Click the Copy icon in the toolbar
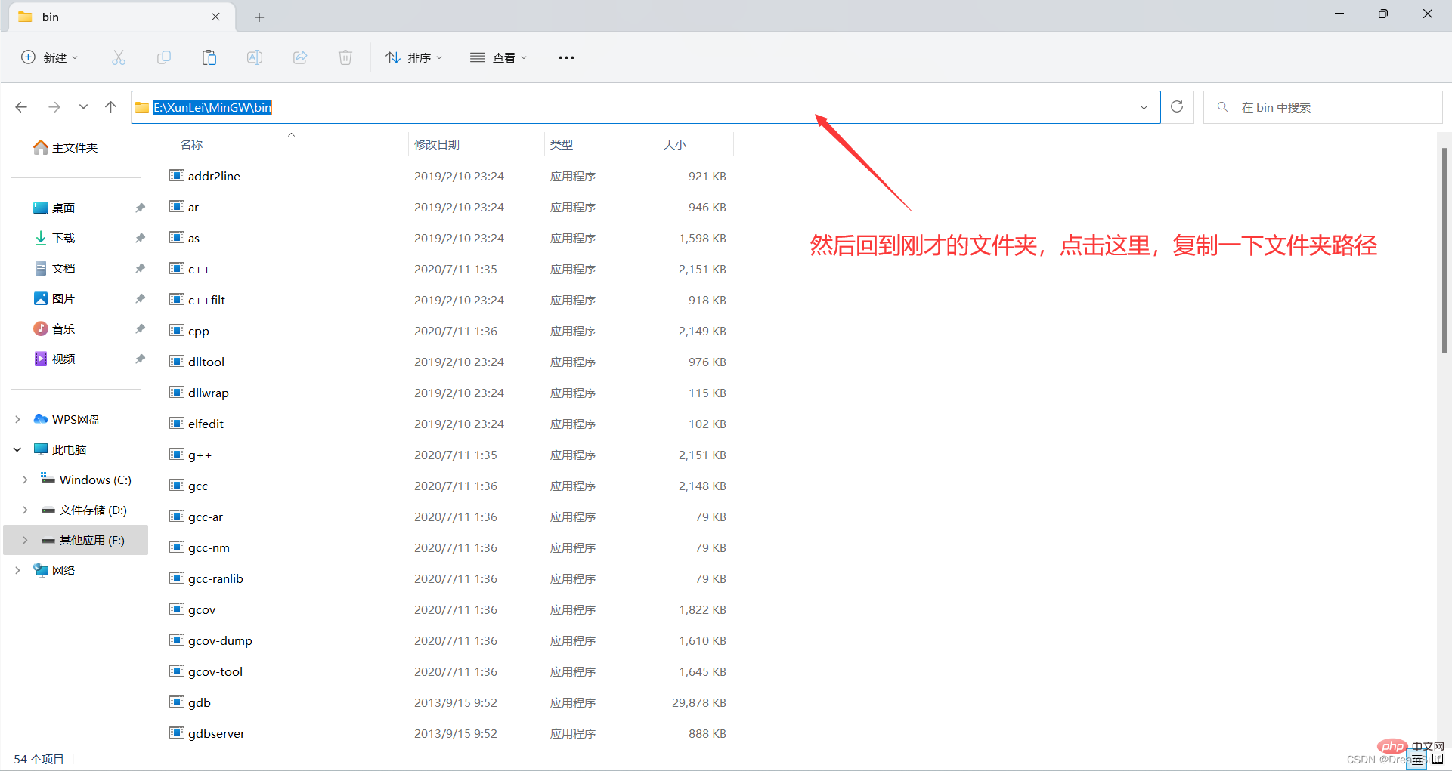The width and height of the screenshot is (1452, 771). [164, 57]
